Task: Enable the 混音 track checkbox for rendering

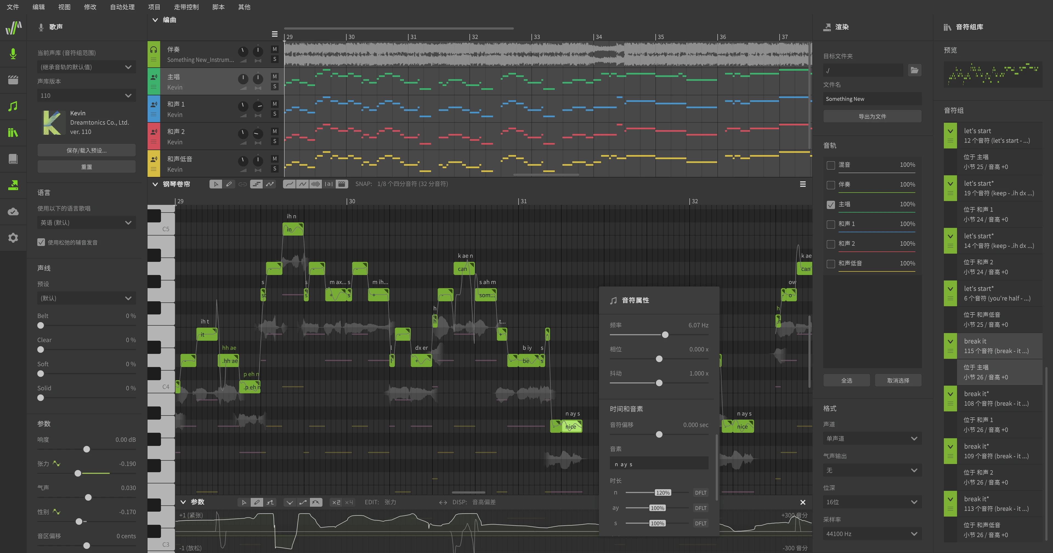Action: (831, 165)
